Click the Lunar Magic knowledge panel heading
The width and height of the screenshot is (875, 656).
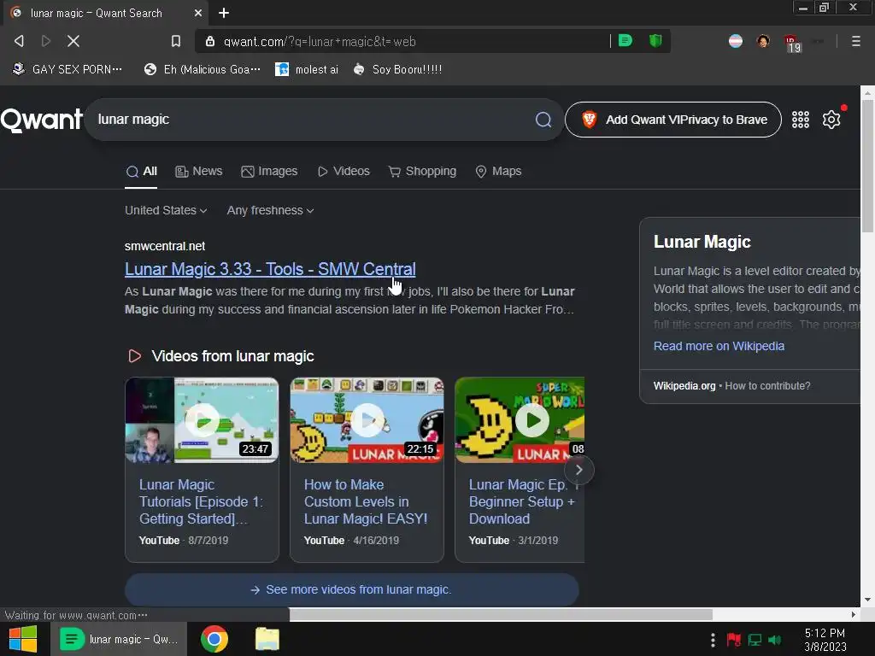click(x=702, y=242)
